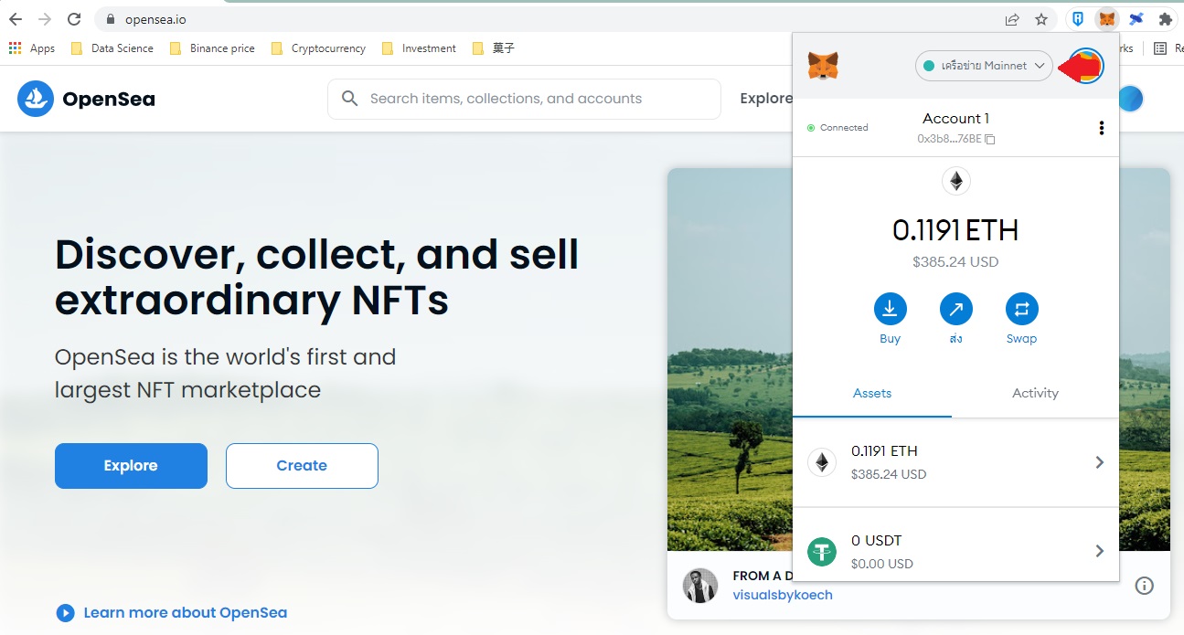This screenshot has width=1184, height=635.
Task: Click the play icon beside Learn more
Action: pyautogui.click(x=65, y=613)
